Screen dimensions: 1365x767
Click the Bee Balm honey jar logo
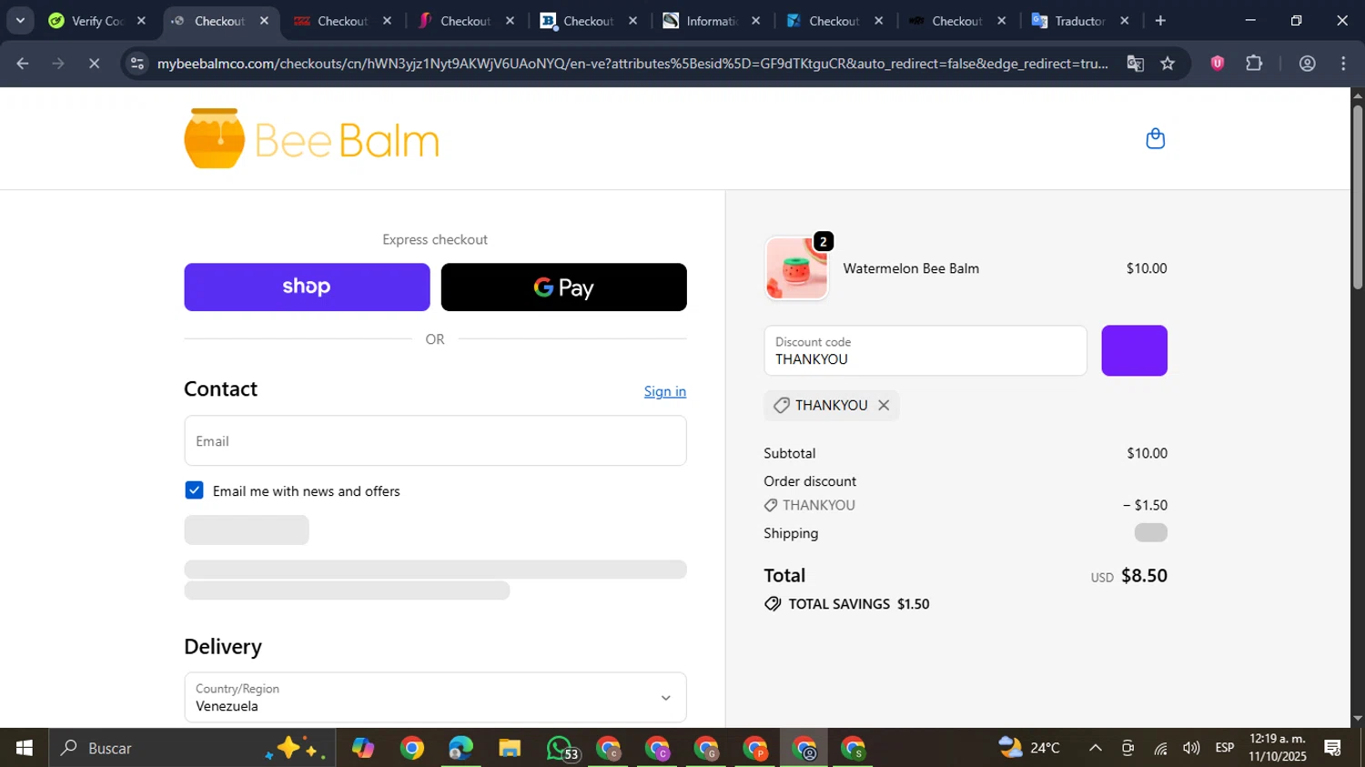[x=311, y=139]
